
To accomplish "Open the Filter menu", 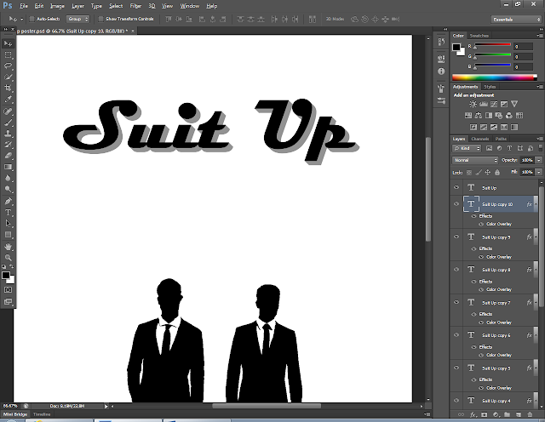I will 135,6.
